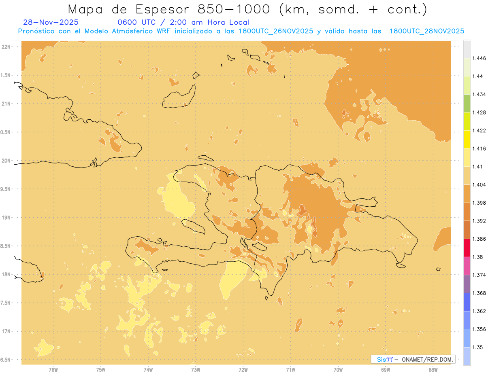486x375 pixels.
Task: Select the pink colorbar segment above 1.374
Action: tap(467, 266)
